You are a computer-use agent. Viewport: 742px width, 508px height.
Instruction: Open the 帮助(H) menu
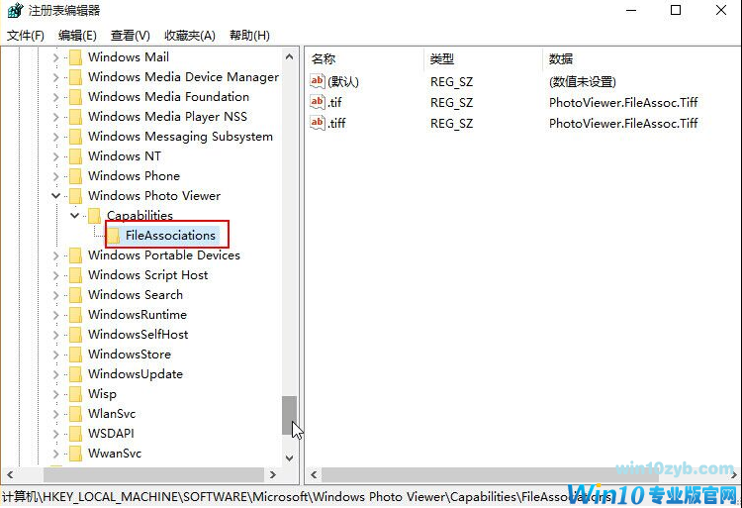(249, 36)
